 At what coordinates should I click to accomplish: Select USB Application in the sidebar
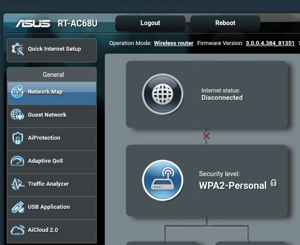[x=52, y=208]
